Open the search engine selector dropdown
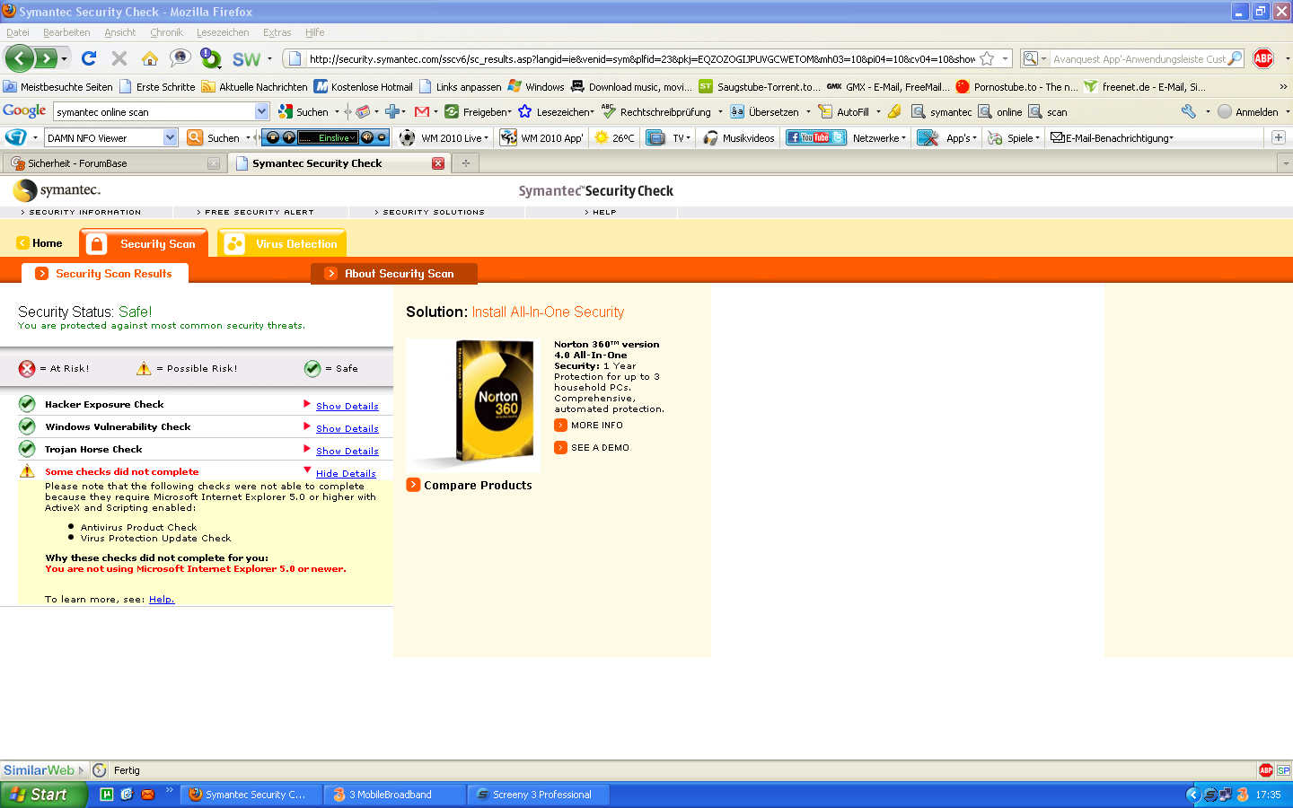This screenshot has height=808, width=1293. (1034, 58)
